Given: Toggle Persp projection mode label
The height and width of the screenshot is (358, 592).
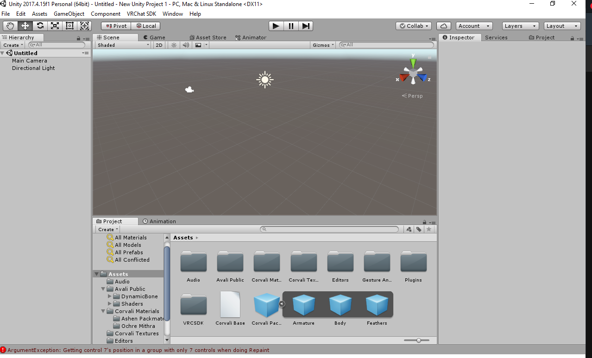Looking at the screenshot, I should click(x=412, y=96).
